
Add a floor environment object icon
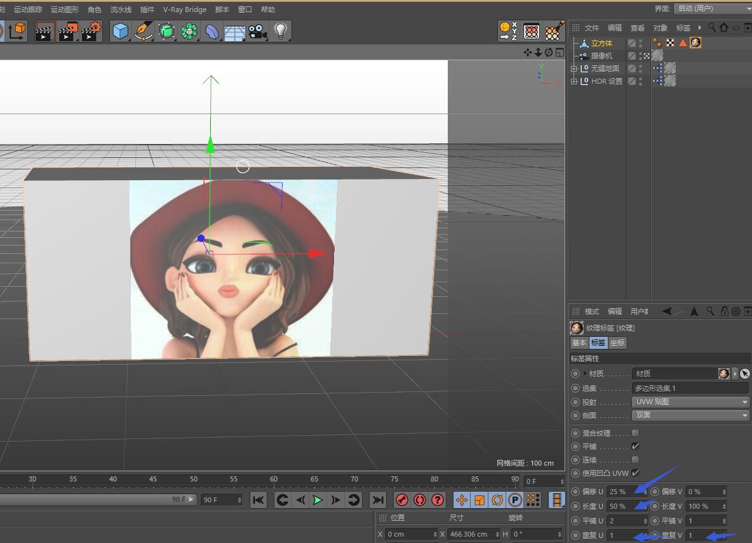235,31
